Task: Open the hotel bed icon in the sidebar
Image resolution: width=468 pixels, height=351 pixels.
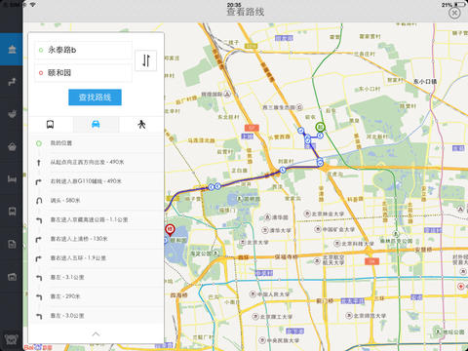Action: 12,179
